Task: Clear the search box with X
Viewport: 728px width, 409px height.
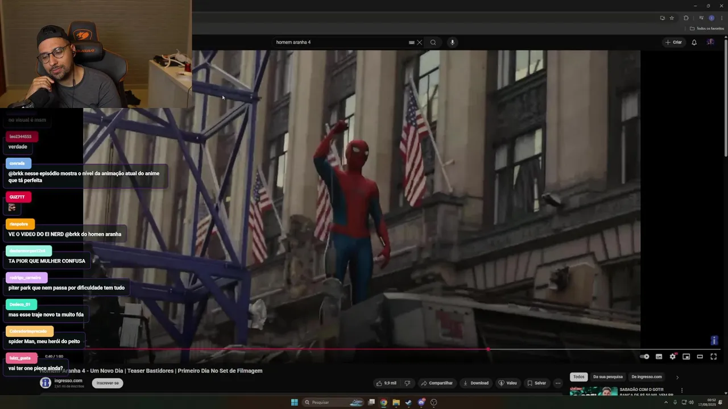Action: point(419,42)
